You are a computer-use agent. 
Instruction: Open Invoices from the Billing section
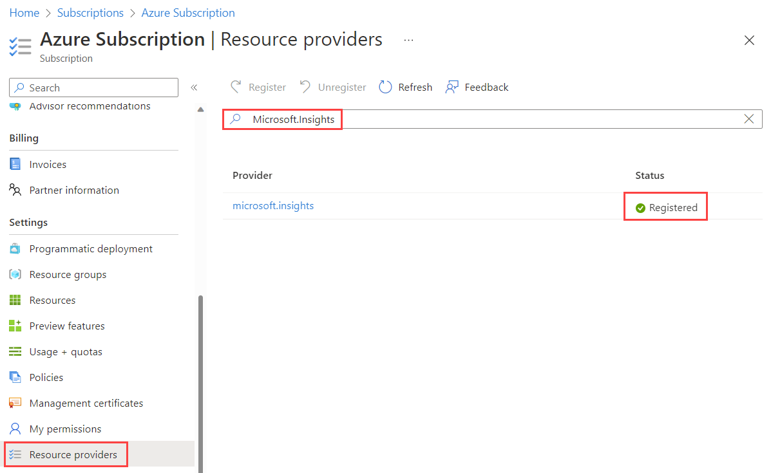(48, 164)
